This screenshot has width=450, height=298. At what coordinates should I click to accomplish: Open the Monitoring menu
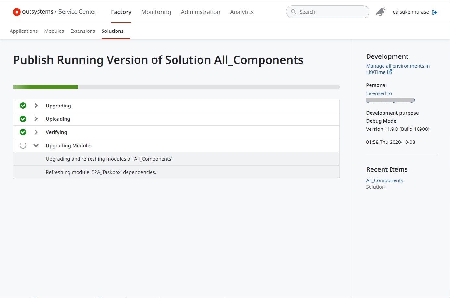tap(156, 12)
